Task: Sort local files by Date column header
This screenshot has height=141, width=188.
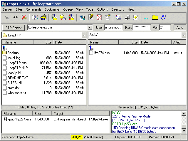Action: tap(70, 42)
